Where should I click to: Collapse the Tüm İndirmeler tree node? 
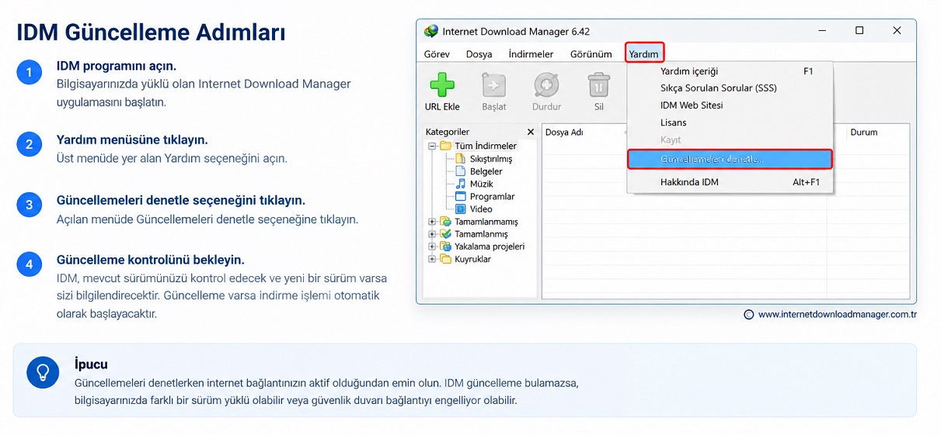tap(432, 146)
